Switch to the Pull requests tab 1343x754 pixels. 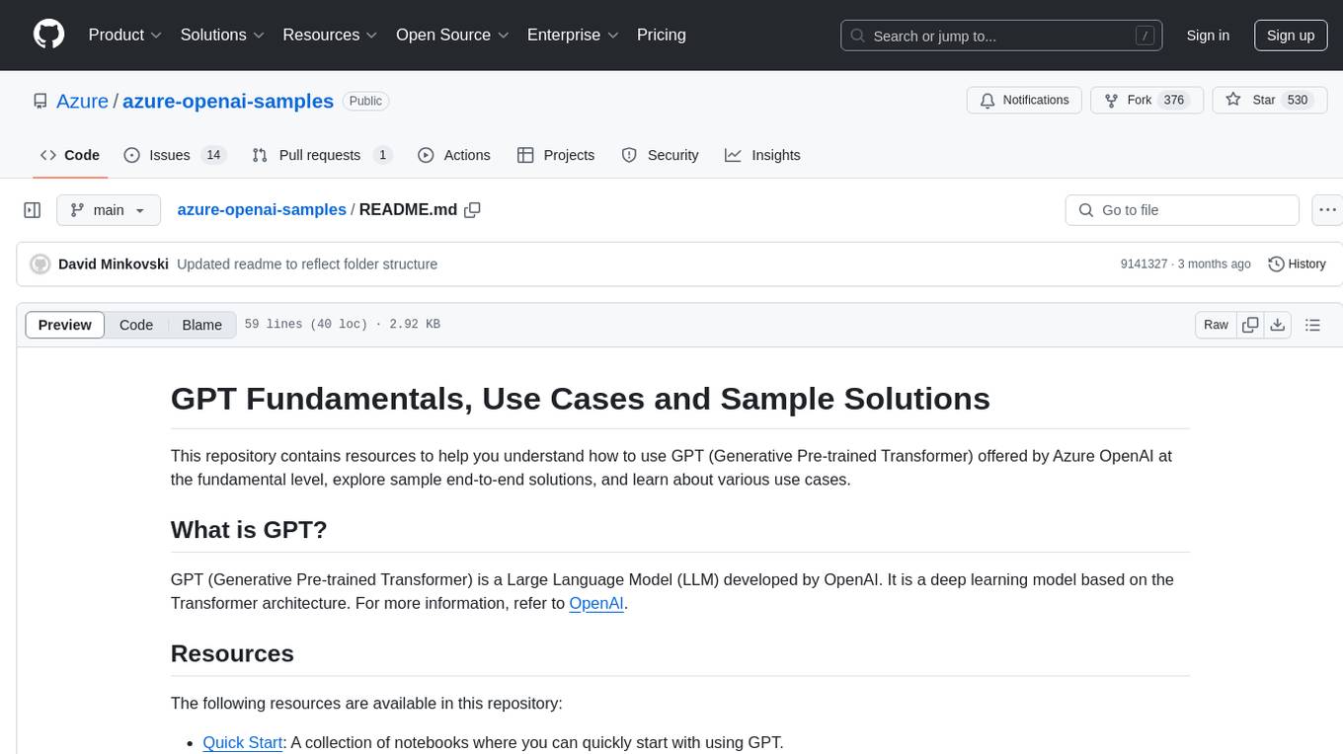(322, 155)
